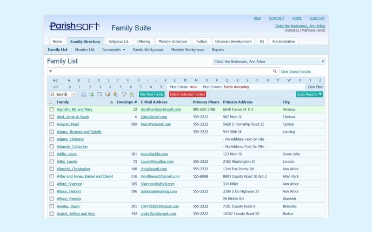Click the Excel export icon in toolbar
The width and height of the screenshot is (372, 232).
pos(132,94)
